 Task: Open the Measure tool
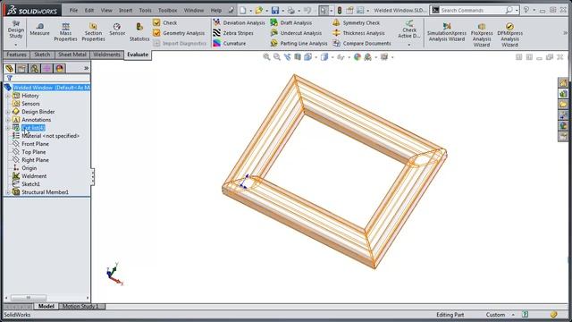click(x=39, y=30)
